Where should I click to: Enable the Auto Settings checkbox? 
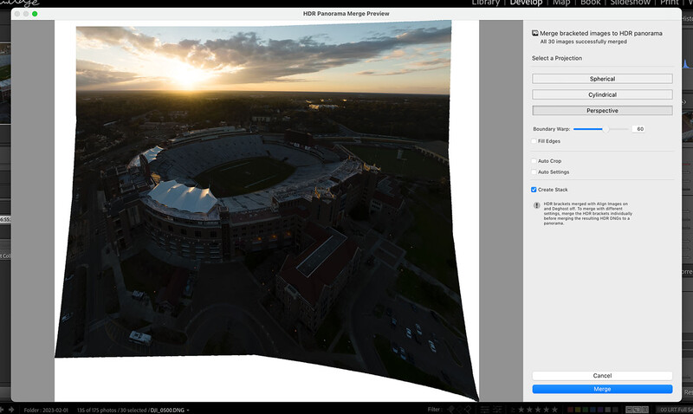[x=534, y=172]
